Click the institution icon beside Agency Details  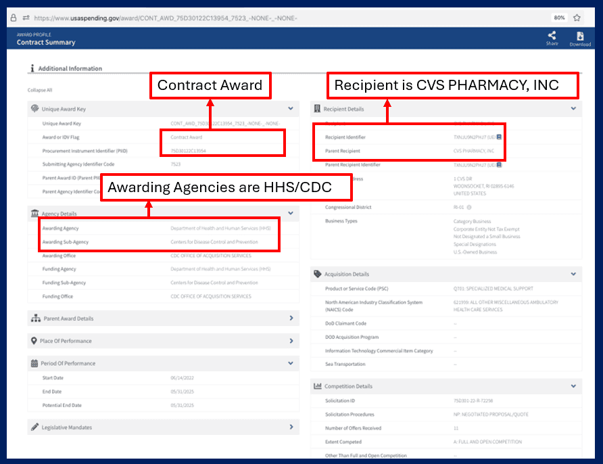35,213
